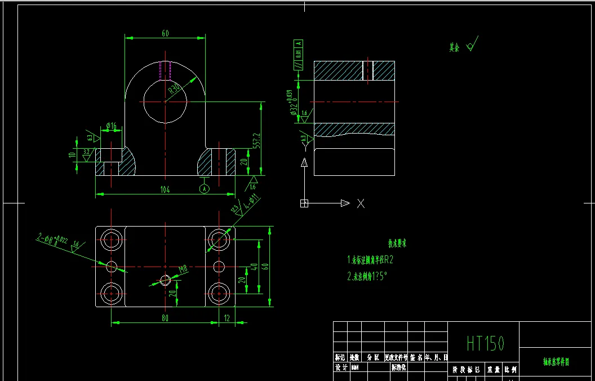Viewport: 595px width, 381px height.
Task: Select the 处数 title block cell
Action: 354,357
